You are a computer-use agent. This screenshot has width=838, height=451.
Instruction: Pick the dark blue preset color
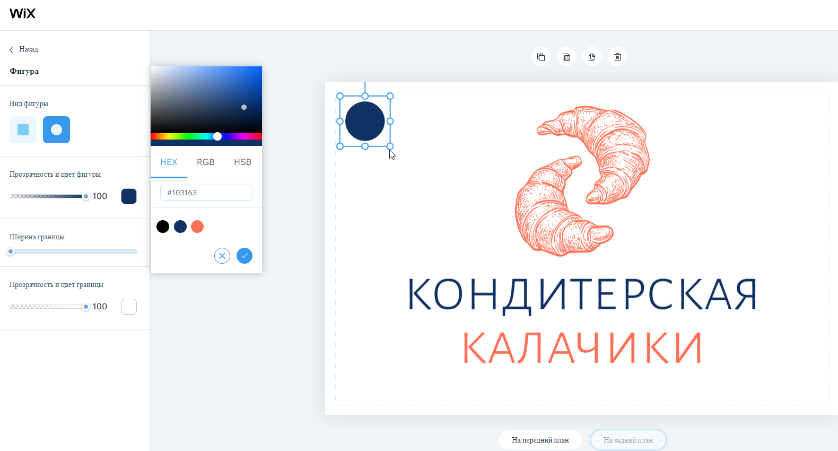(180, 227)
